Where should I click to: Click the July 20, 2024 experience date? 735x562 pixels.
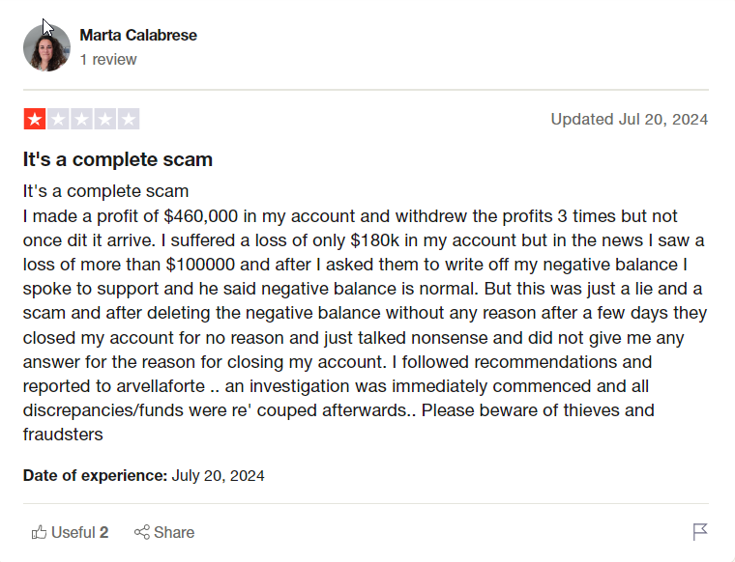(x=218, y=475)
